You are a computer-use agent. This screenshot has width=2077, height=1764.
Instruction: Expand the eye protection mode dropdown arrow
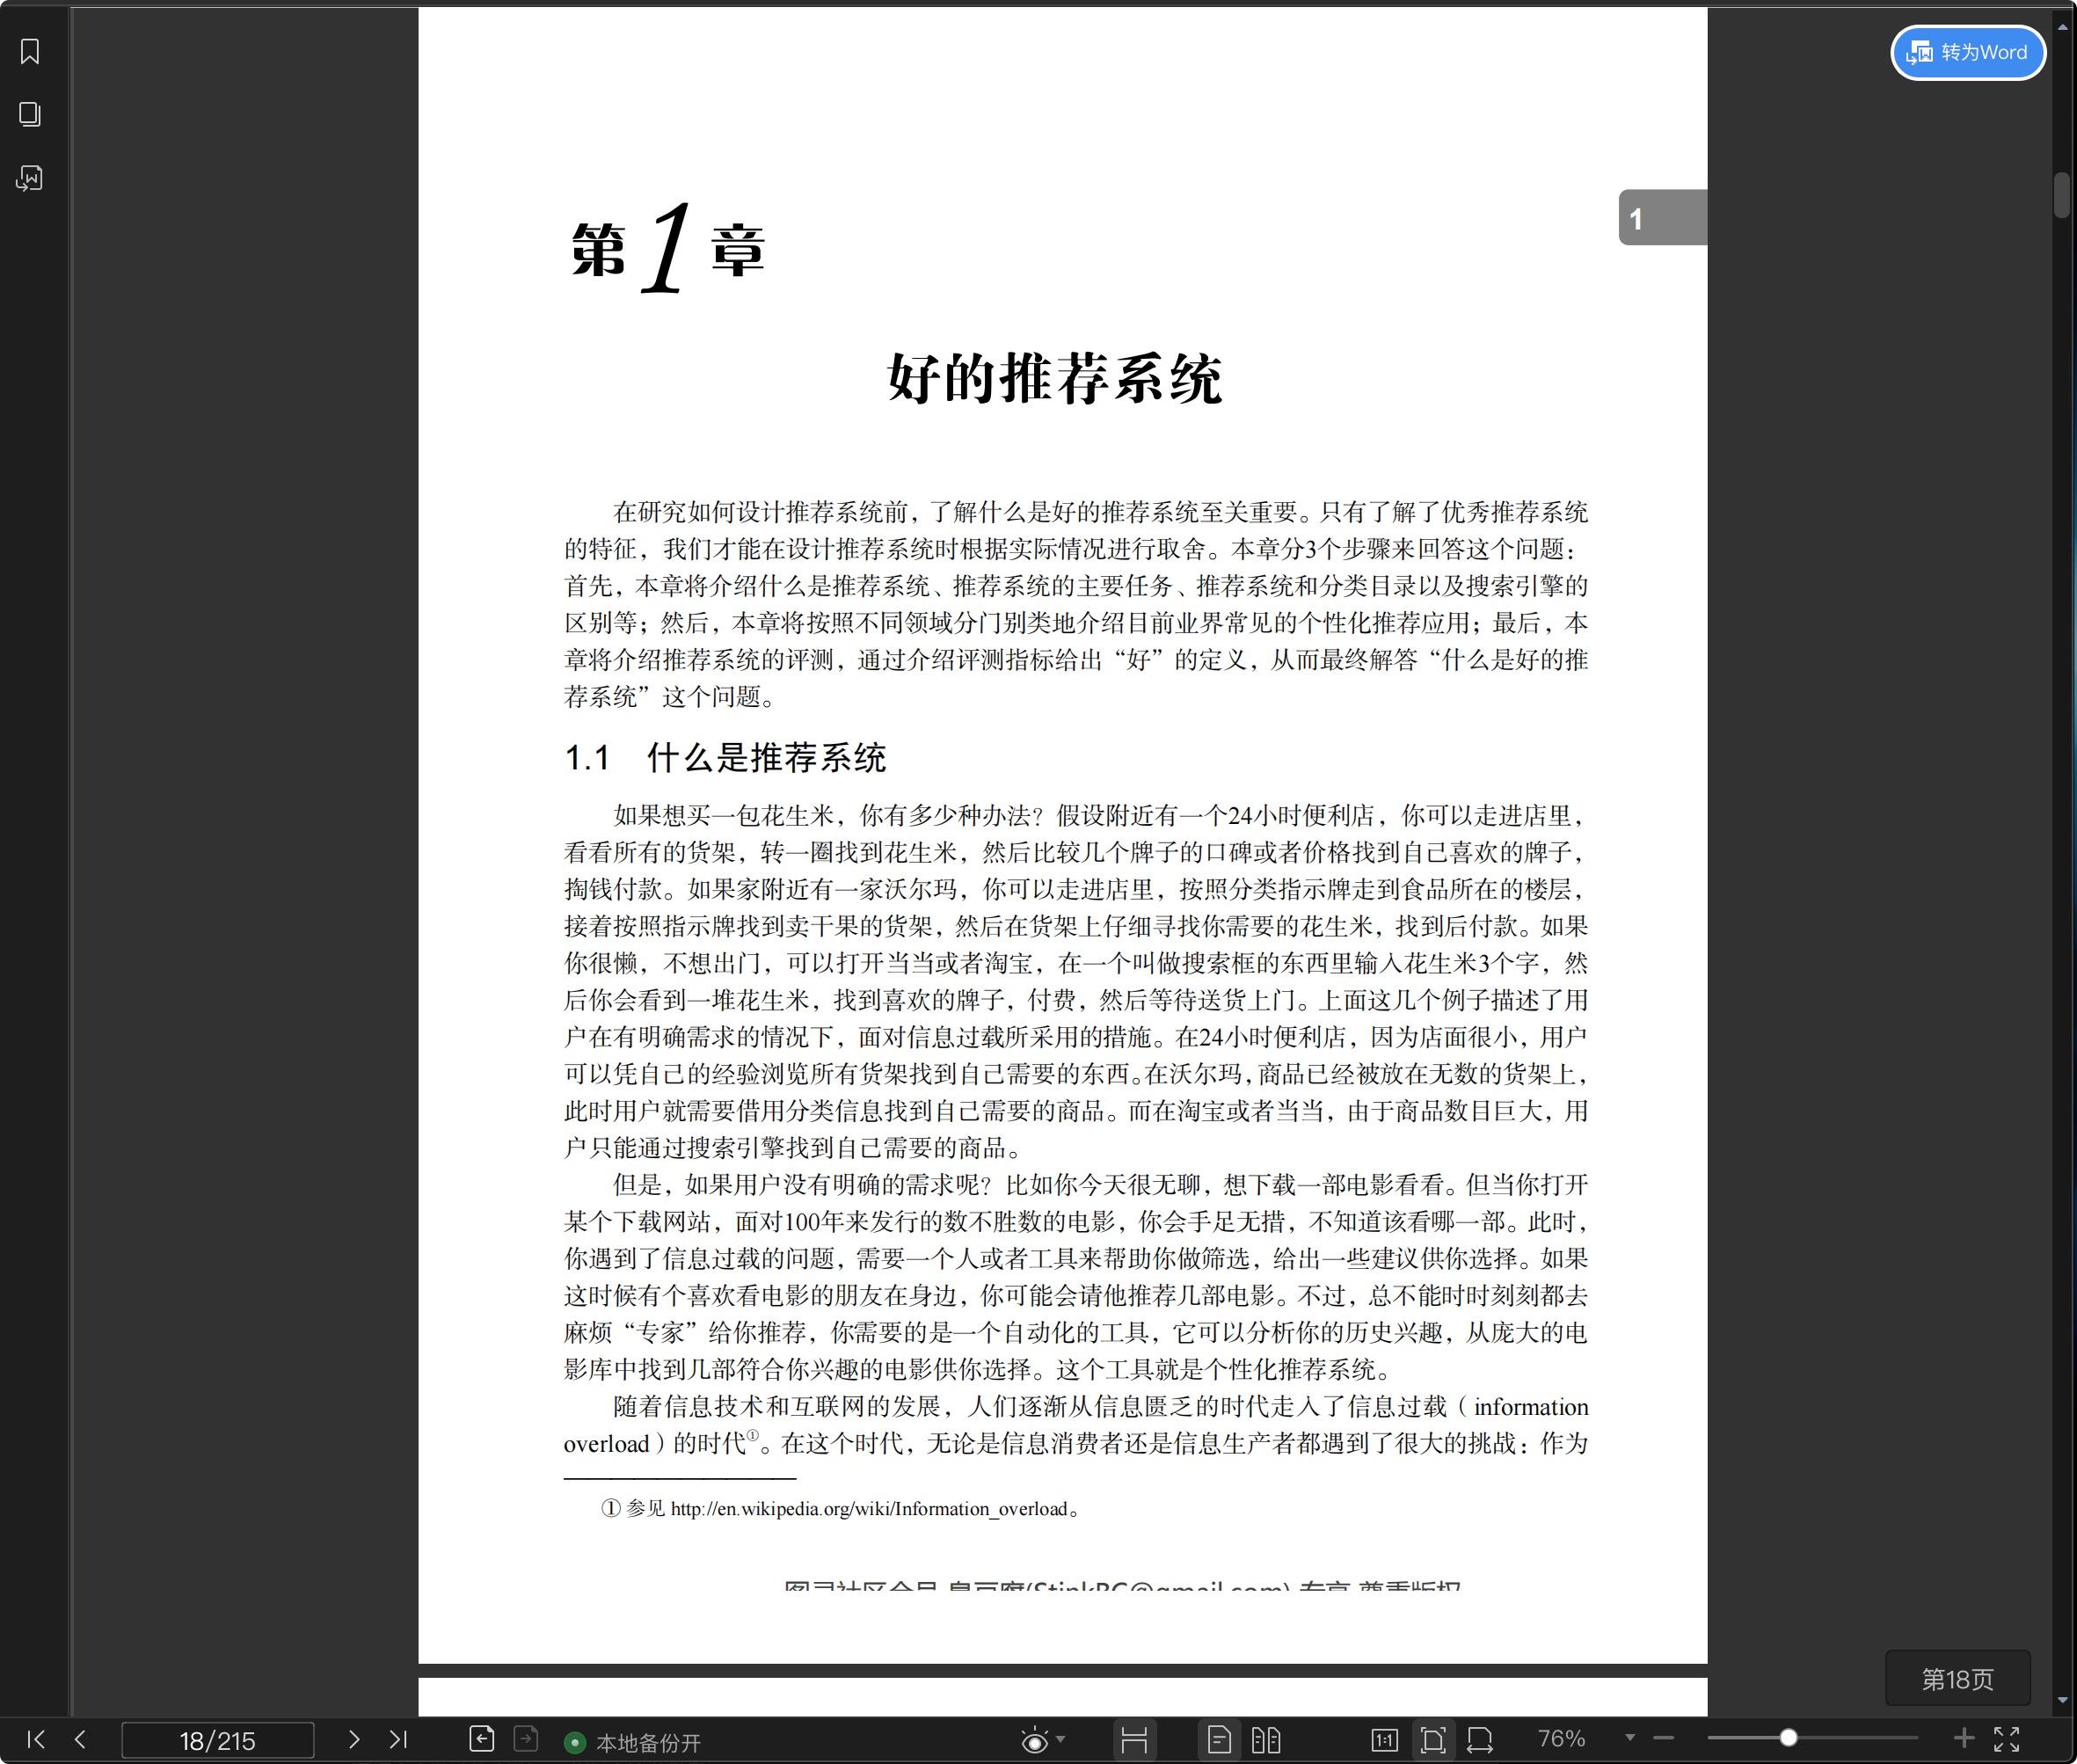1060,1739
